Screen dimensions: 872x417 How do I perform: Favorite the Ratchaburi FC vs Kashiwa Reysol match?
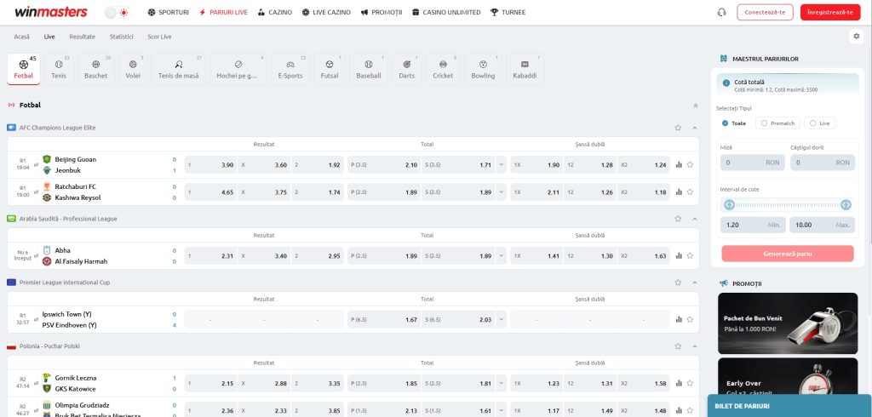pos(690,191)
